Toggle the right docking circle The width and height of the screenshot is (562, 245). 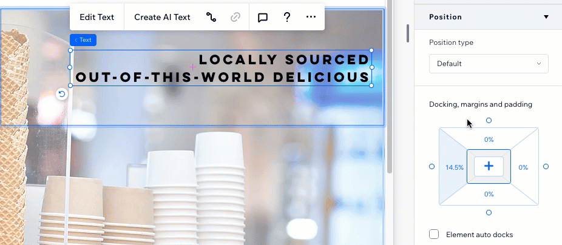[x=546, y=167]
